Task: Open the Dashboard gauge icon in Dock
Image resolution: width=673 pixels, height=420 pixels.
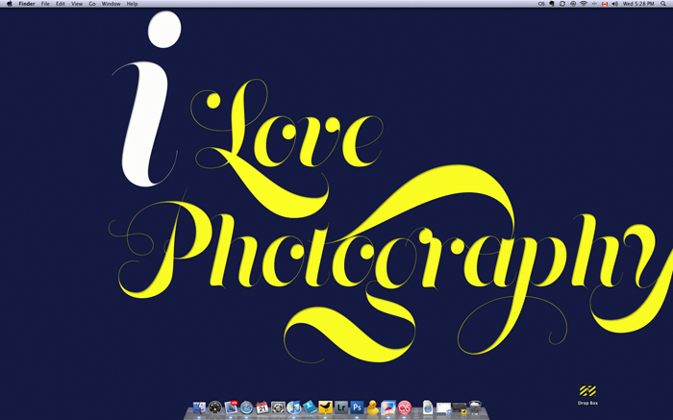Action: (215, 408)
